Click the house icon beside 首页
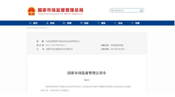The height and width of the screenshot is (97, 175). tap(30, 23)
